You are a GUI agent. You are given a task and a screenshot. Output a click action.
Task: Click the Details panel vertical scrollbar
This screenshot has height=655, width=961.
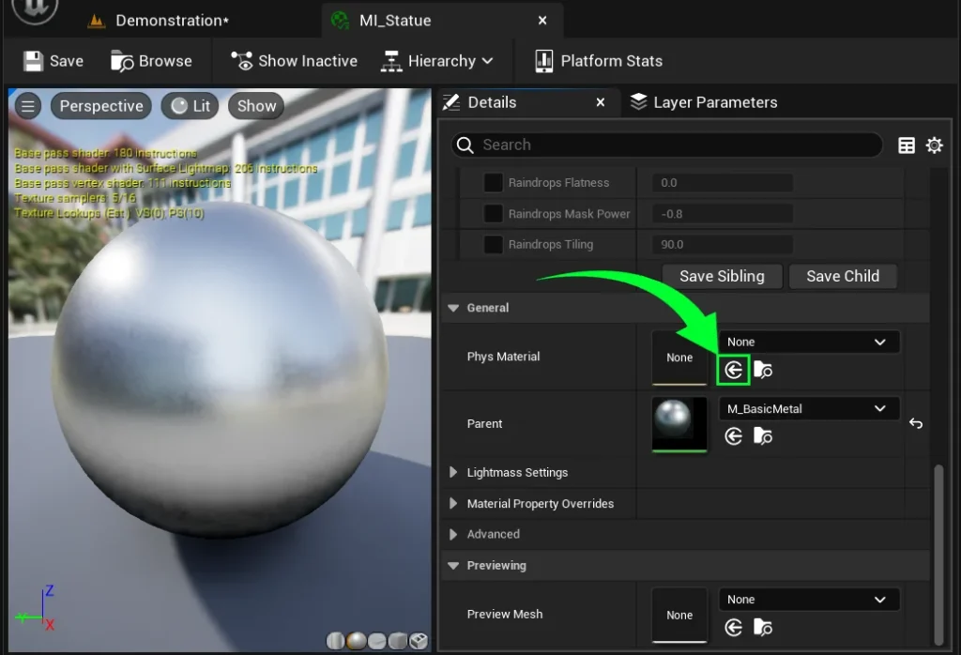(937, 544)
